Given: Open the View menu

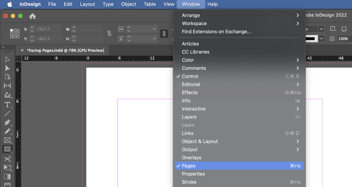Looking at the screenshot, I should tap(169, 4).
